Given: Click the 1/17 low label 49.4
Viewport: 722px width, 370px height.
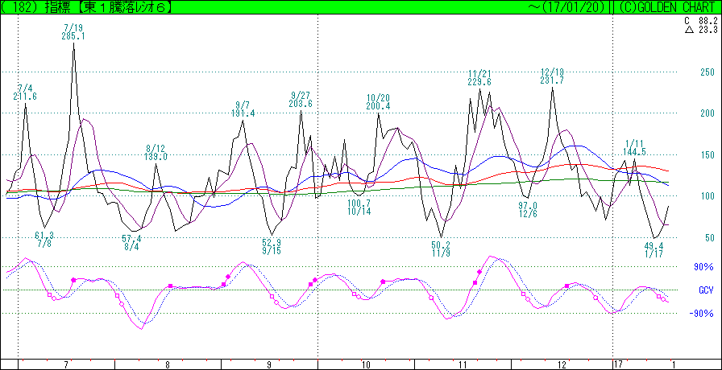Looking at the screenshot, I should pos(654,246).
